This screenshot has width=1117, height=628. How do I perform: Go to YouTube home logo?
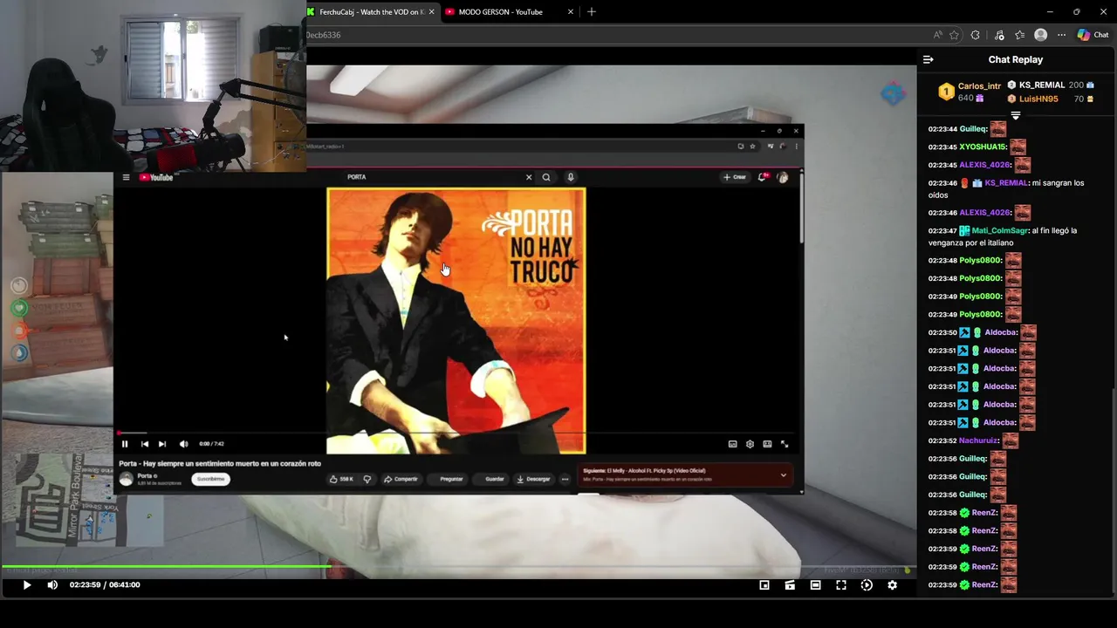click(x=157, y=177)
